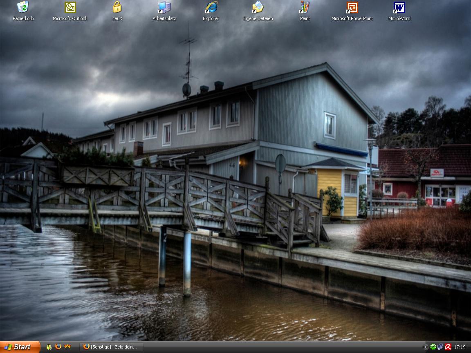Image resolution: width=471 pixels, height=353 pixels.
Task: Click the 17:19 taskbar clock
Action: pos(460,347)
